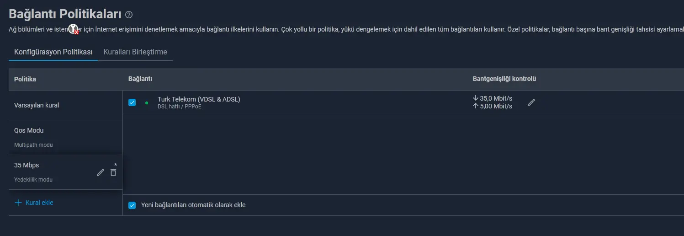Select Konfigürasyon Politikası tab
This screenshot has width=684, height=236.
(x=53, y=52)
